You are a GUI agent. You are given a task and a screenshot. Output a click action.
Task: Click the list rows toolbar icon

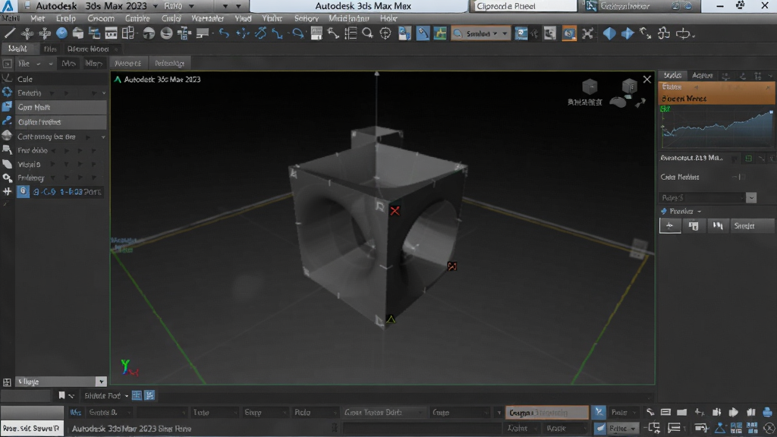351,33
